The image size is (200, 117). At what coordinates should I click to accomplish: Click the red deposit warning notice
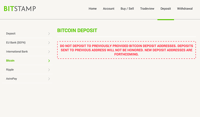click(x=126, y=50)
